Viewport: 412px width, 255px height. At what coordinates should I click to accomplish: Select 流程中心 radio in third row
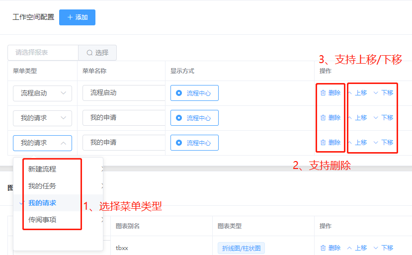click(x=194, y=143)
